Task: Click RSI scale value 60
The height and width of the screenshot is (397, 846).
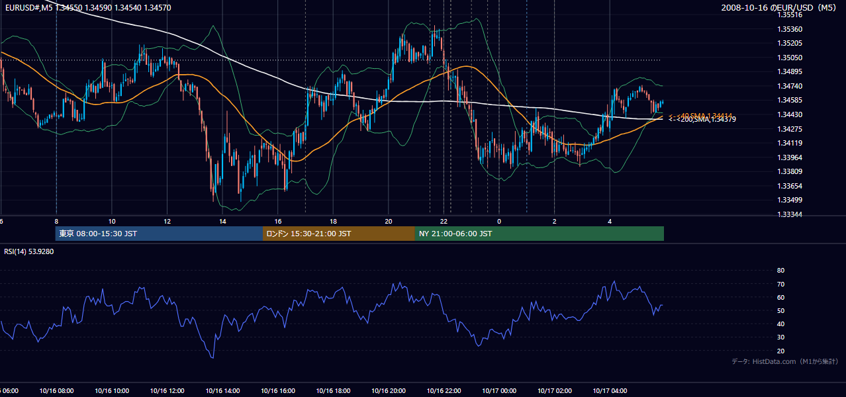Action: (780, 297)
